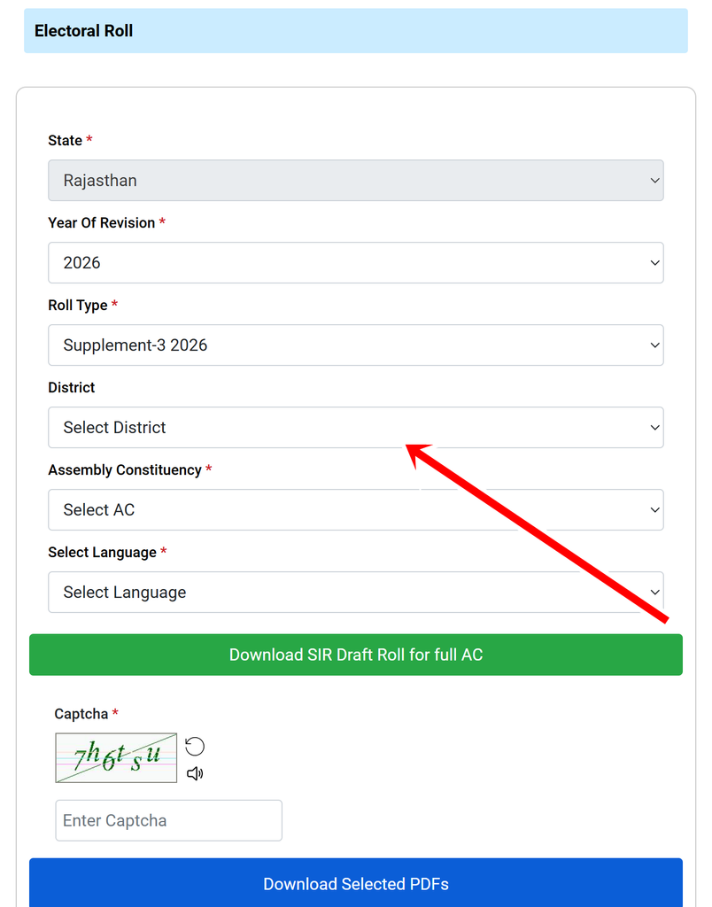Open the Select Language dropdown

[356, 593]
